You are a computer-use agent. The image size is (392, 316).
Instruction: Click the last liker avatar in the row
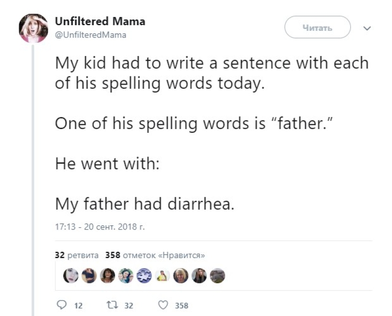click(217, 276)
